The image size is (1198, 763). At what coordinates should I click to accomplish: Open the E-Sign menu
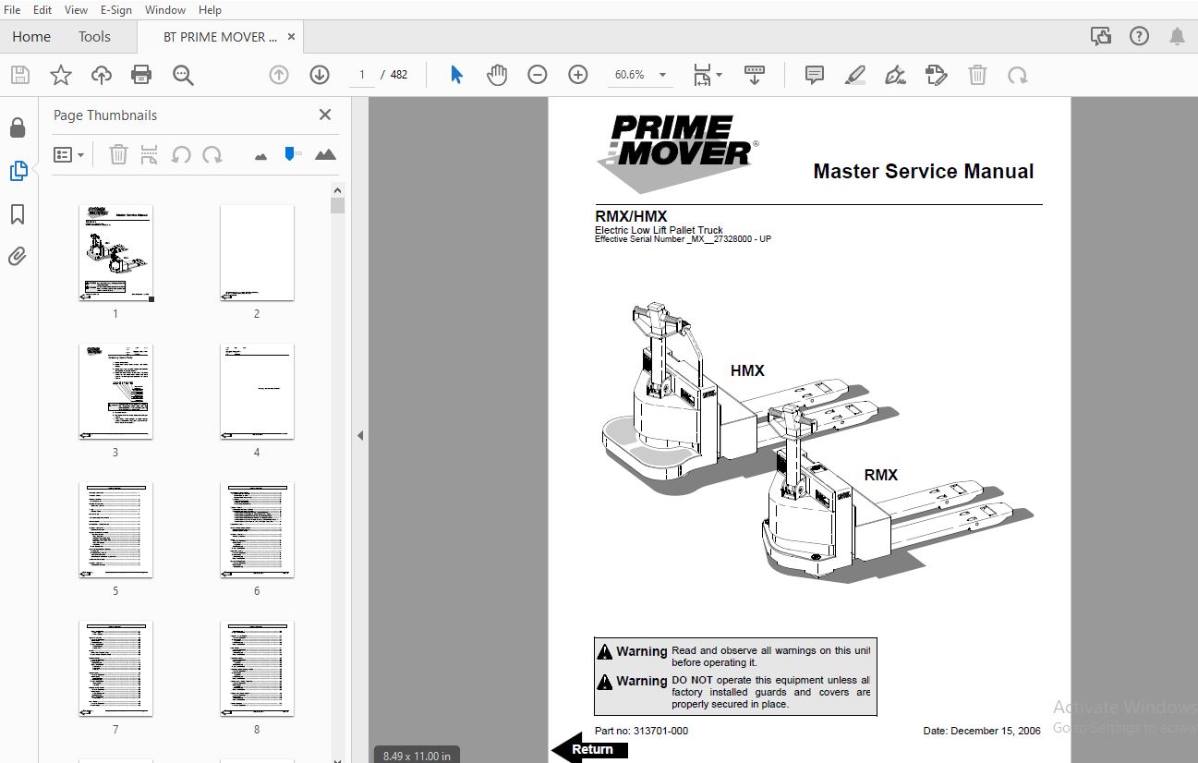point(116,9)
